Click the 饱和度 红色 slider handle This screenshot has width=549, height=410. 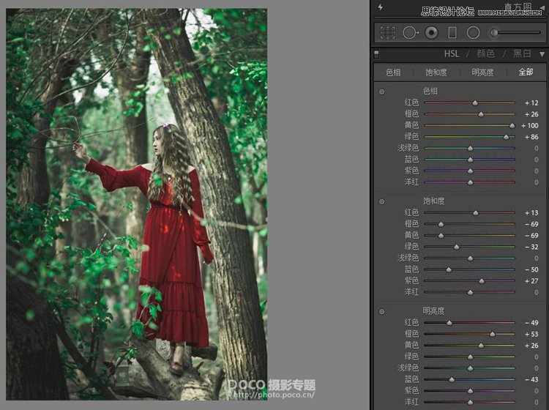tap(476, 213)
